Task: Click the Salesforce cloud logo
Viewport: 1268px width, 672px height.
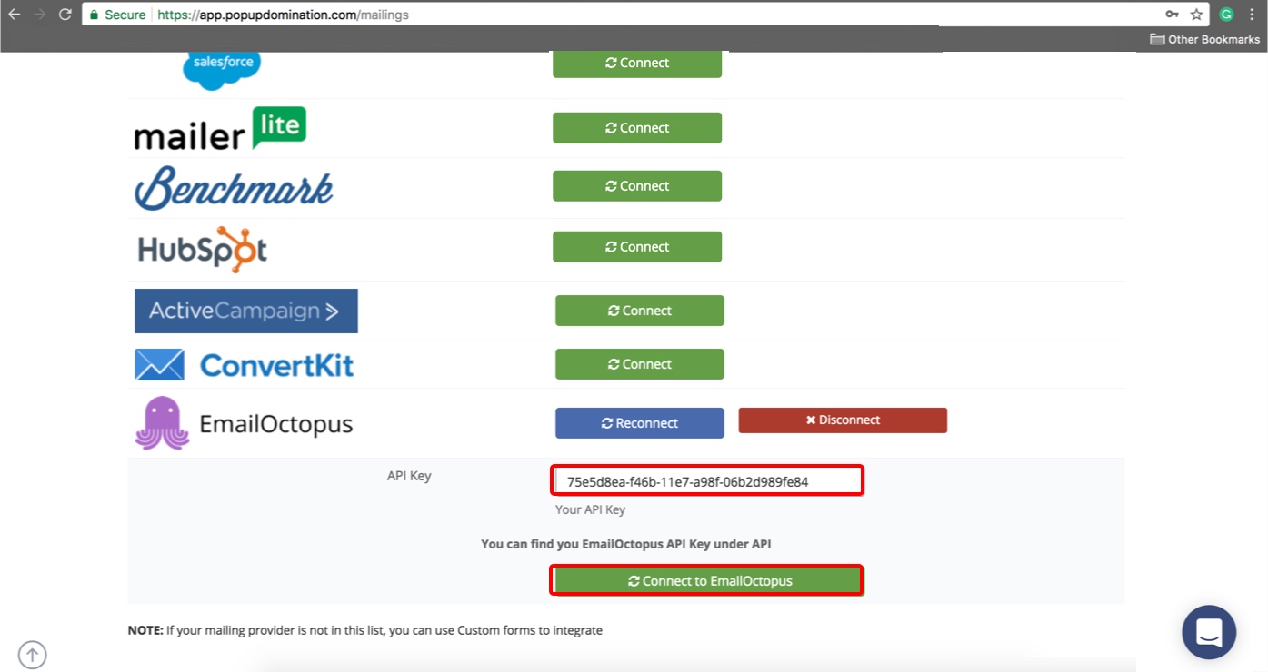Action: click(x=222, y=70)
